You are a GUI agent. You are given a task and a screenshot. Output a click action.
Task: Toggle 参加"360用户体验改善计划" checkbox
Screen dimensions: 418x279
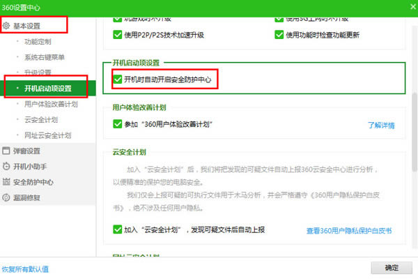point(117,124)
